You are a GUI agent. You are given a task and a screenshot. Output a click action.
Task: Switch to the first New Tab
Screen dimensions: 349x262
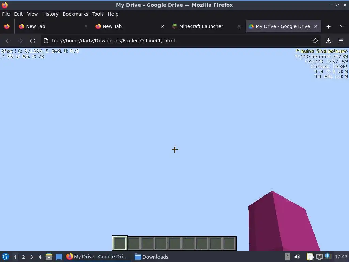click(53, 26)
